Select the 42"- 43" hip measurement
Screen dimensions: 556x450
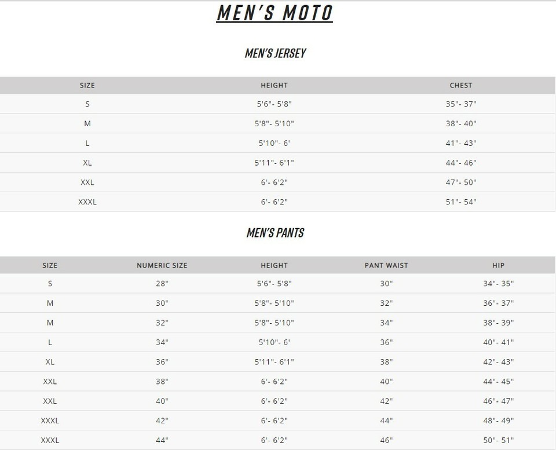(x=498, y=362)
